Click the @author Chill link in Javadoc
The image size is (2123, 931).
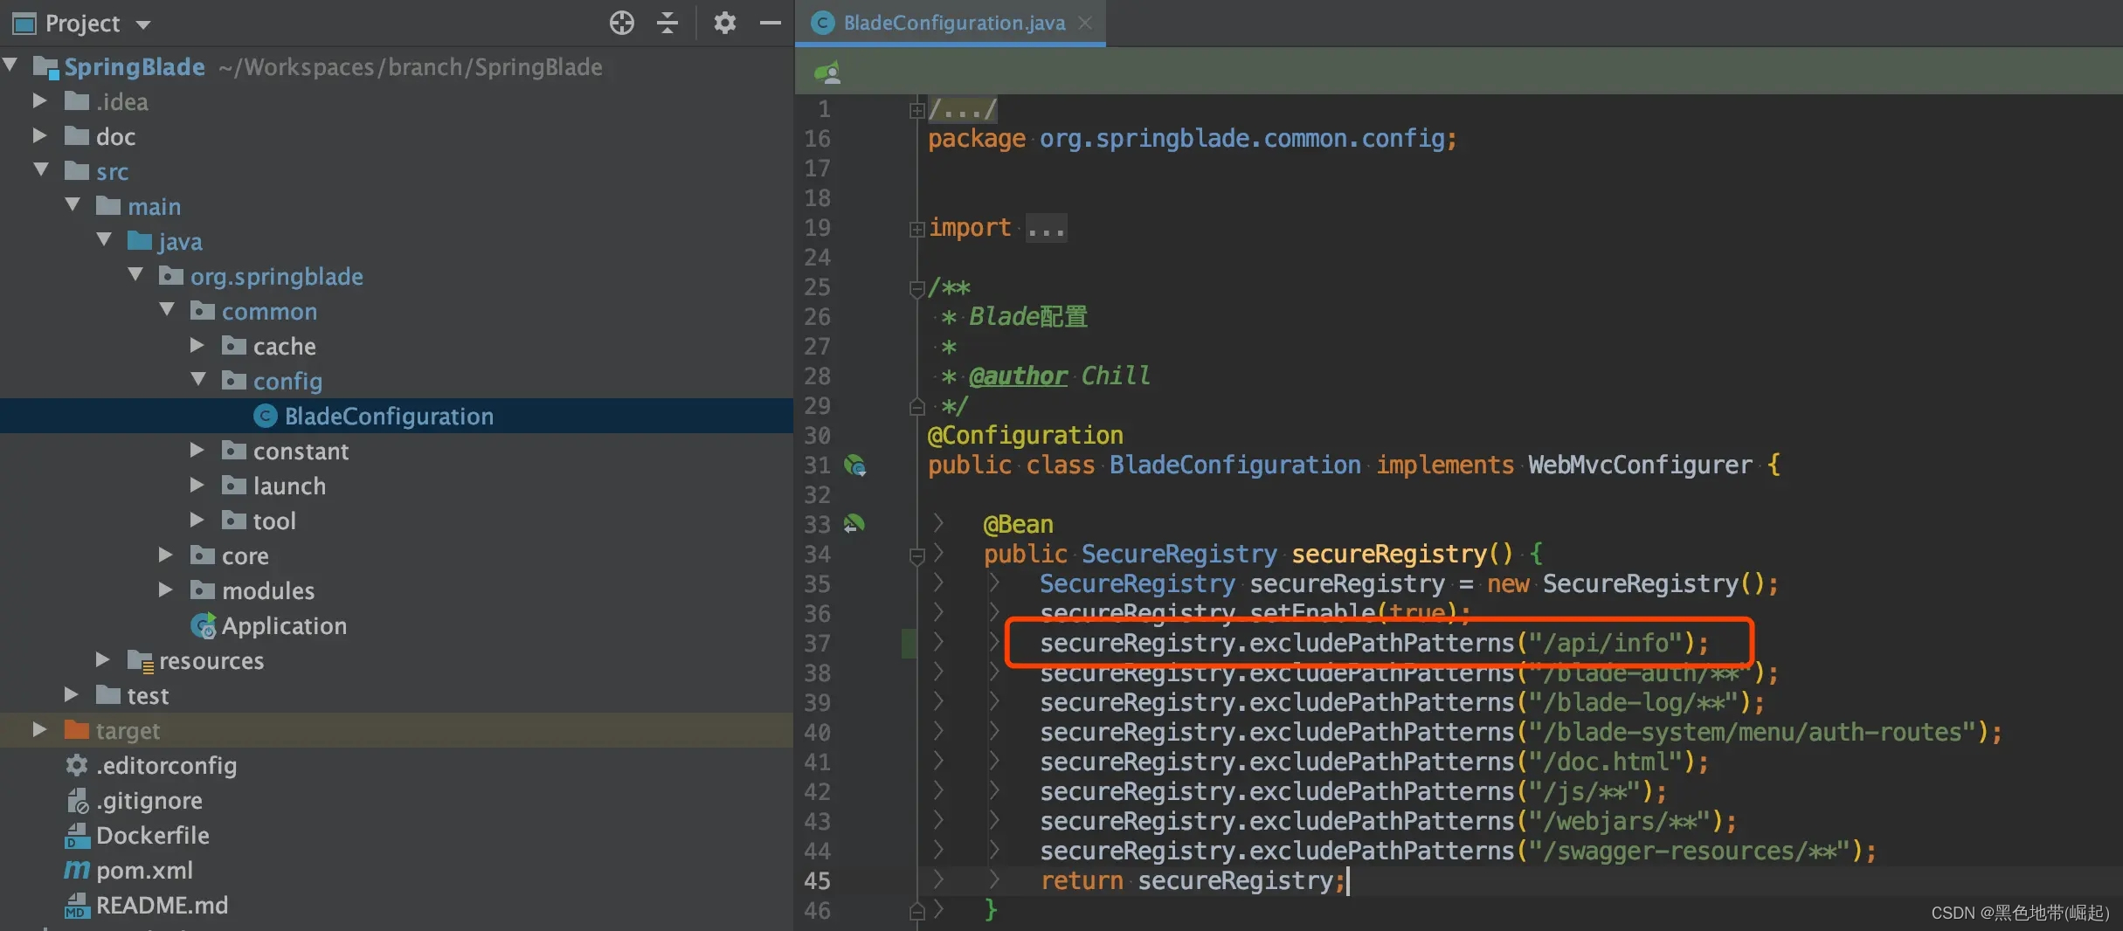pos(1017,376)
